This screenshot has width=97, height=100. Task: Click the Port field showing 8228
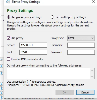coord(33,52)
